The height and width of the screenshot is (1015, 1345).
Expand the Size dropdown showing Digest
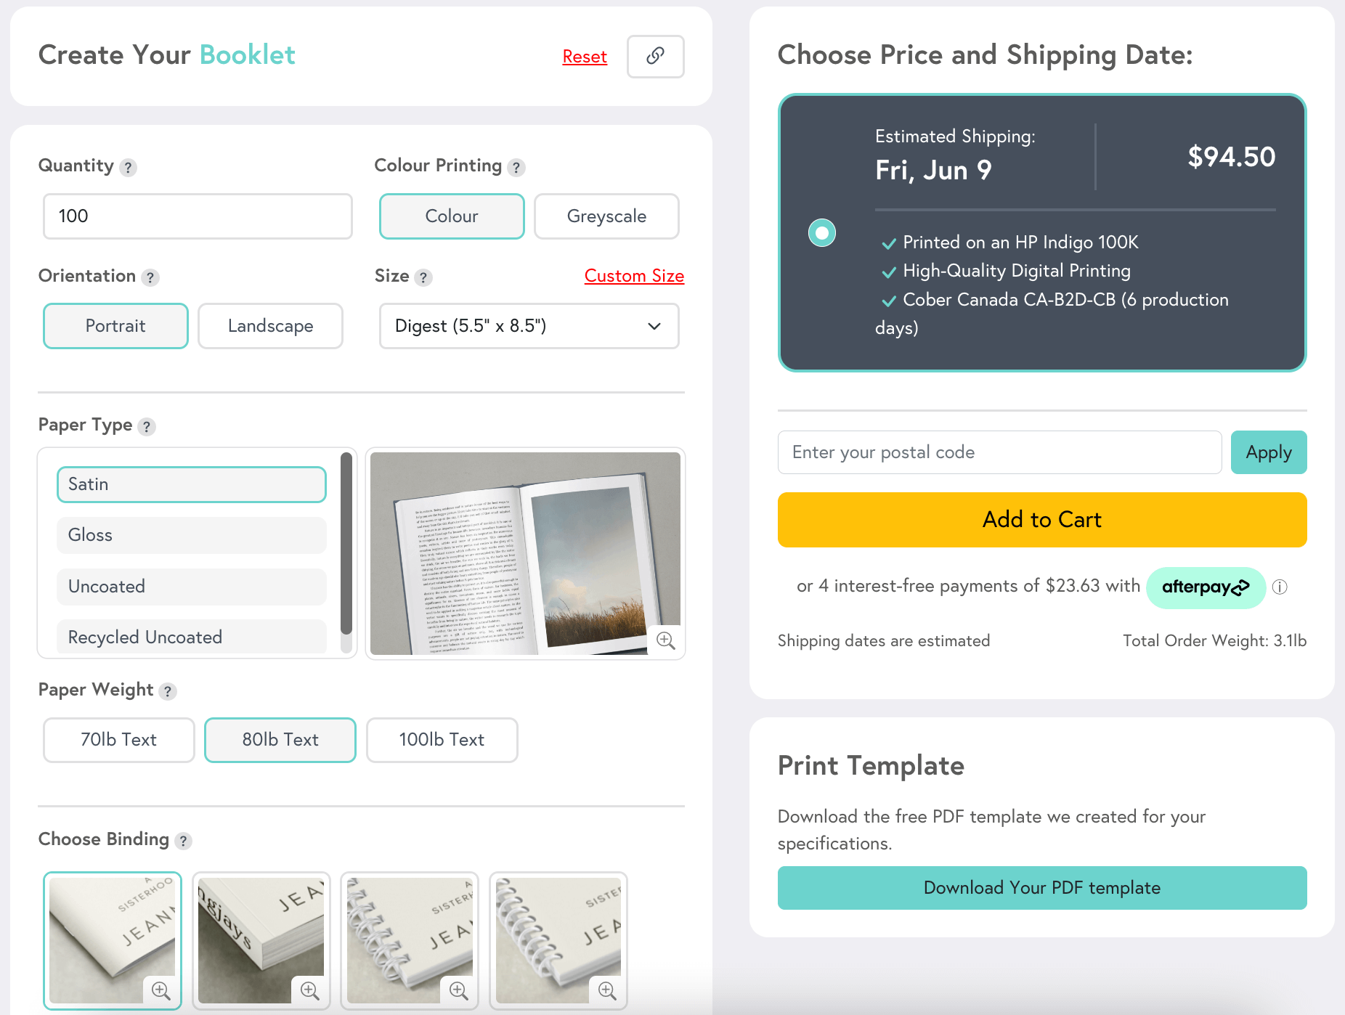click(x=529, y=326)
